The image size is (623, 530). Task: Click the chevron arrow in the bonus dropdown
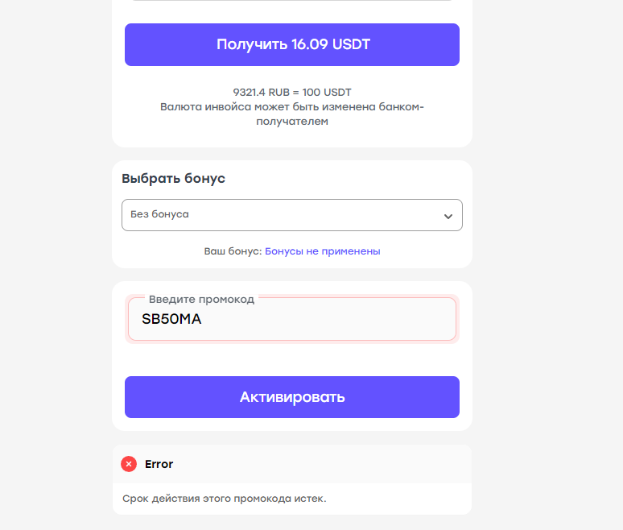click(x=448, y=216)
